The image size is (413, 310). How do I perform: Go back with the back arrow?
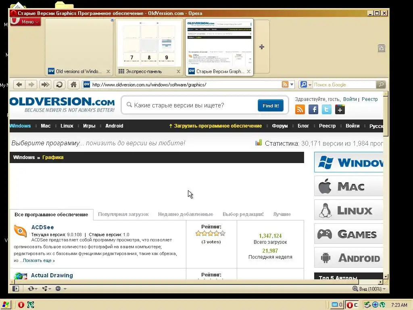(19, 85)
